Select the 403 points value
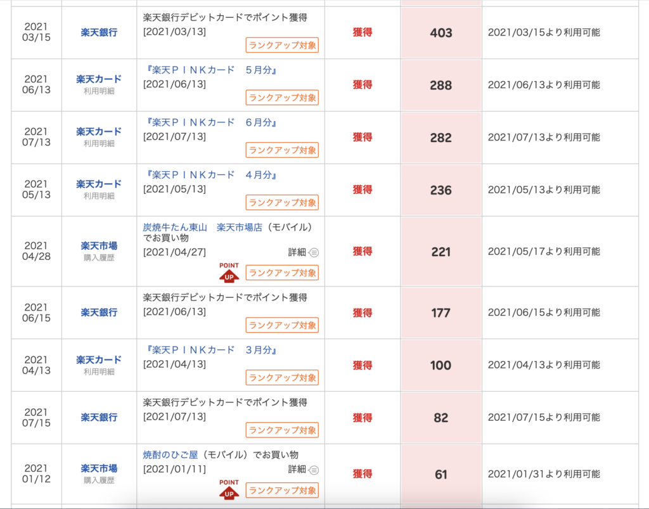Screen dimensions: 649x509 coord(441,33)
